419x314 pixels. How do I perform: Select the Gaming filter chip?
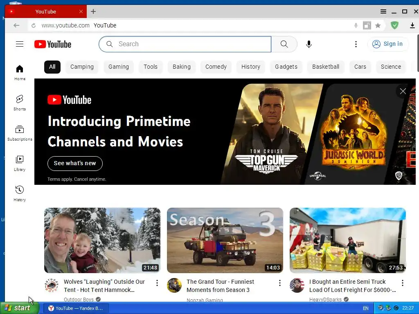tap(118, 67)
